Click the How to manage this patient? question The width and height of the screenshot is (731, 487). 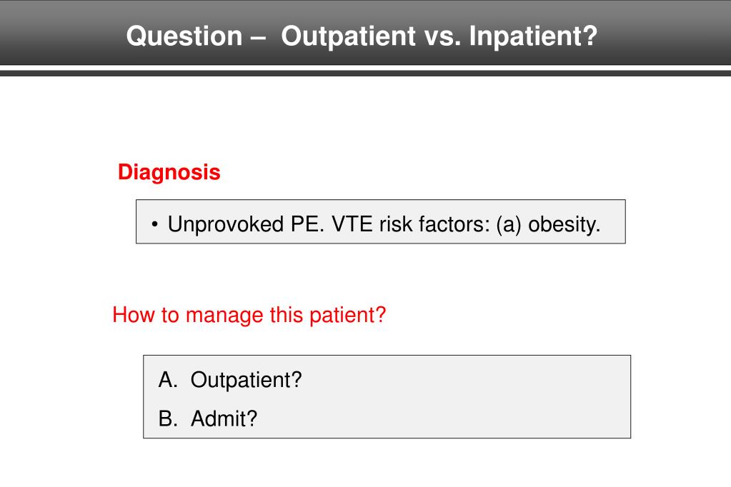tap(249, 315)
